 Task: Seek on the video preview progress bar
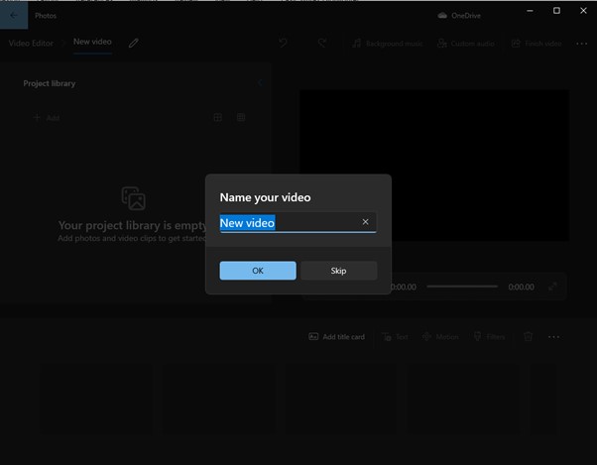[x=462, y=287]
